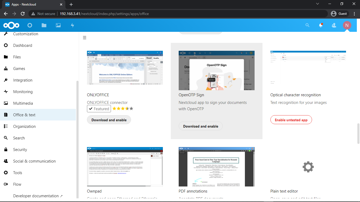Click the main page vertical scrollbar
Image resolution: width=360 pixels, height=202 pixels.
pyautogui.click(x=358, y=133)
